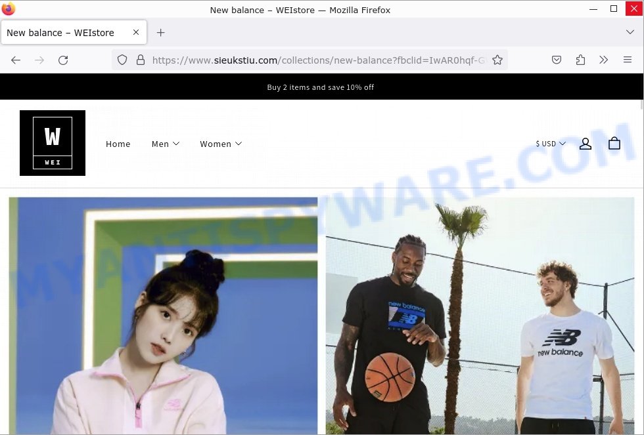Click the Firefox logo in title bar
This screenshot has width=644, height=435.
coord(8,9)
